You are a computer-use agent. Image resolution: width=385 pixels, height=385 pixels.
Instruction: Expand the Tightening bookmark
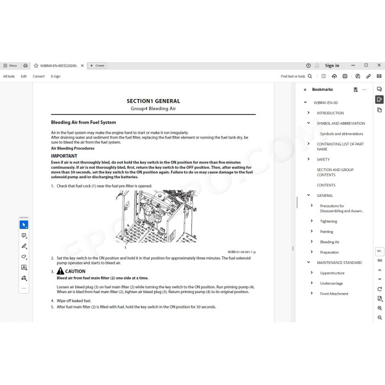pos(312,221)
